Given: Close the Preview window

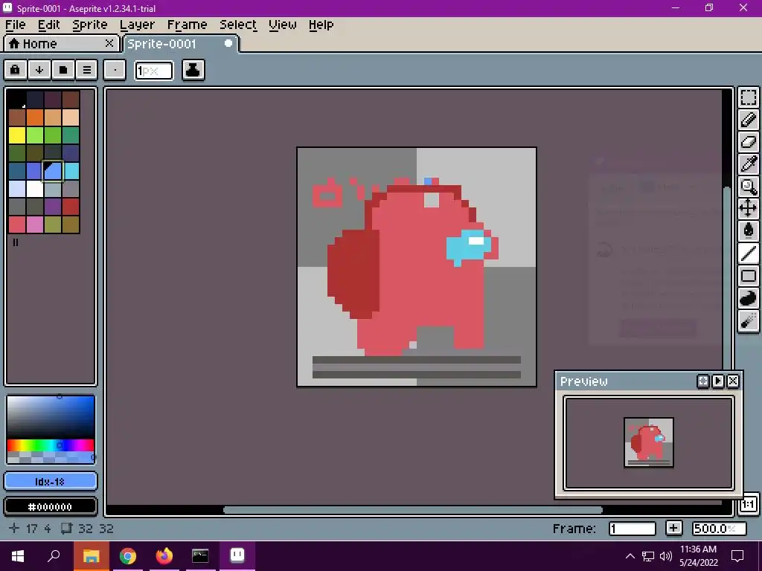Looking at the screenshot, I should (733, 381).
